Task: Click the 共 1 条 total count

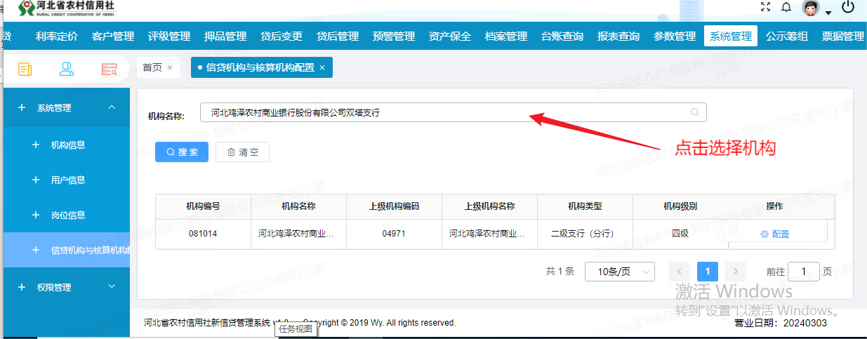Action: (x=560, y=272)
